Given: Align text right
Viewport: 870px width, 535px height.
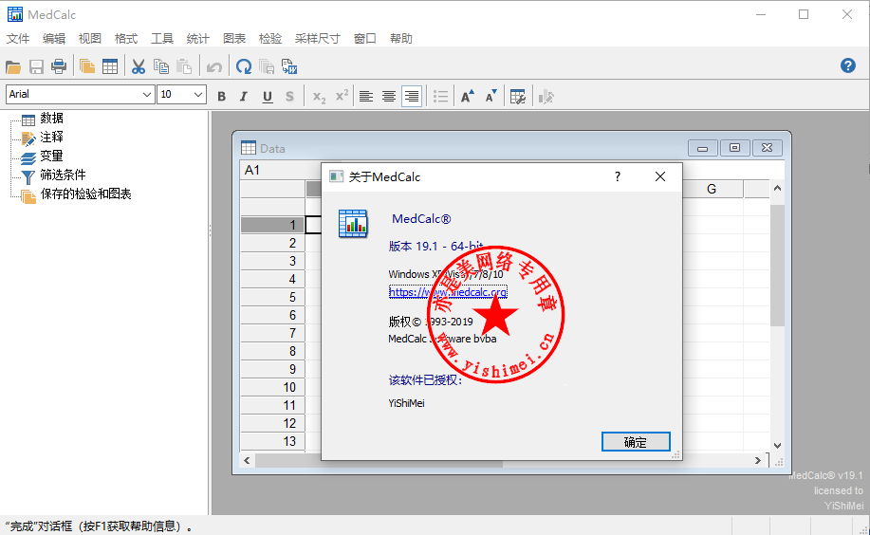Looking at the screenshot, I should [x=412, y=97].
